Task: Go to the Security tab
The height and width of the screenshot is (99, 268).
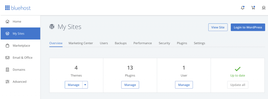Action: click(x=164, y=43)
